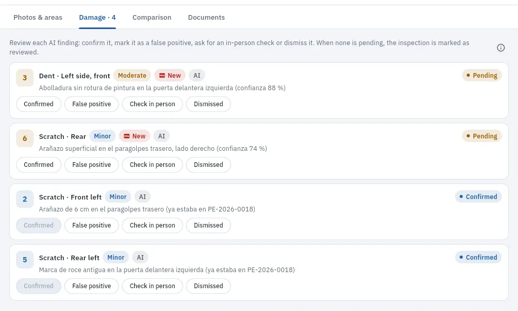Click AI tag on Scratch Rear left finding

click(140, 258)
